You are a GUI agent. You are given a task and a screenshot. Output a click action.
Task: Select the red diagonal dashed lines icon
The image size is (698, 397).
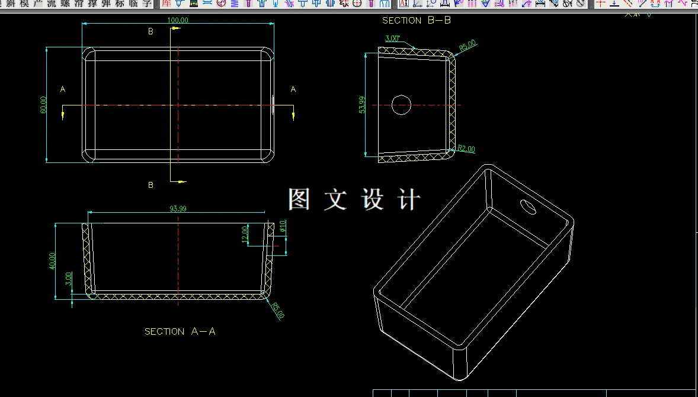pyautogui.click(x=627, y=3)
